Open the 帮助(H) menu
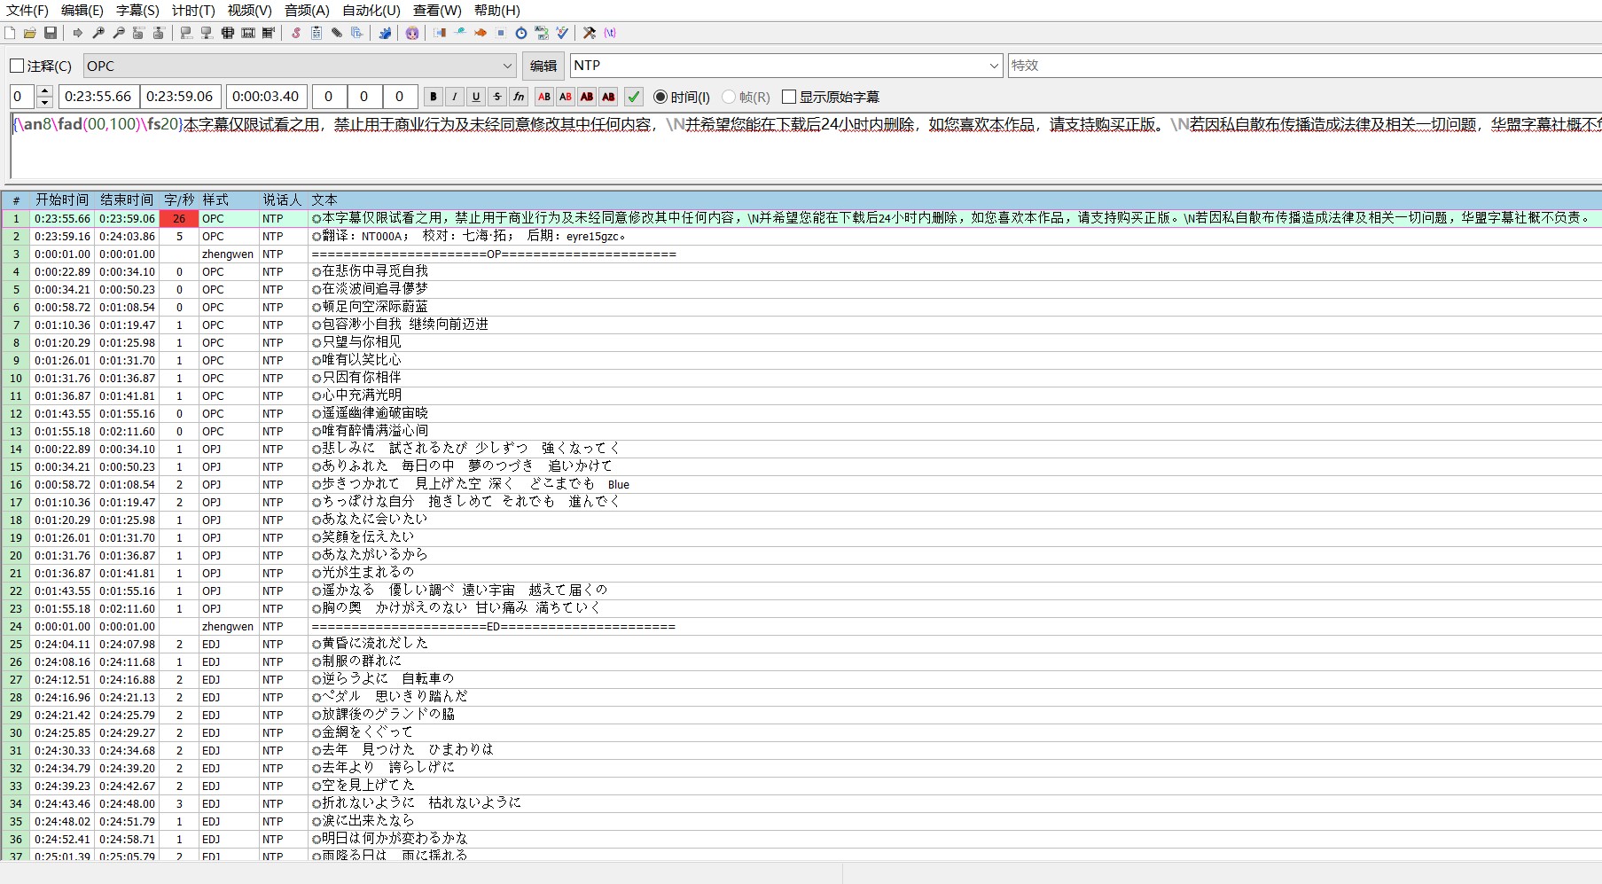 tap(497, 11)
